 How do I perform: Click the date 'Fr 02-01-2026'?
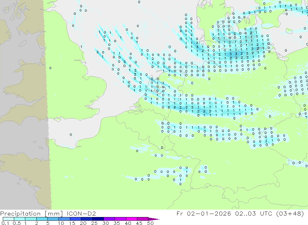pyautogui.click(x=204, y=213)
